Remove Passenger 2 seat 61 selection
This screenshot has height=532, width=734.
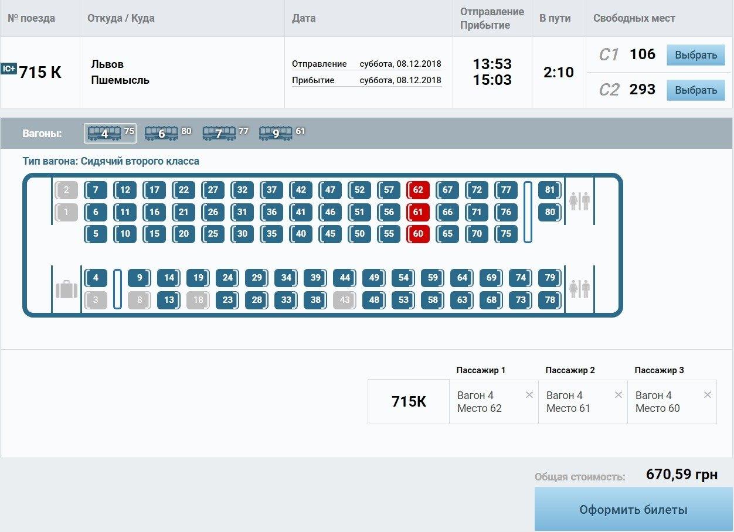(619, 395)
